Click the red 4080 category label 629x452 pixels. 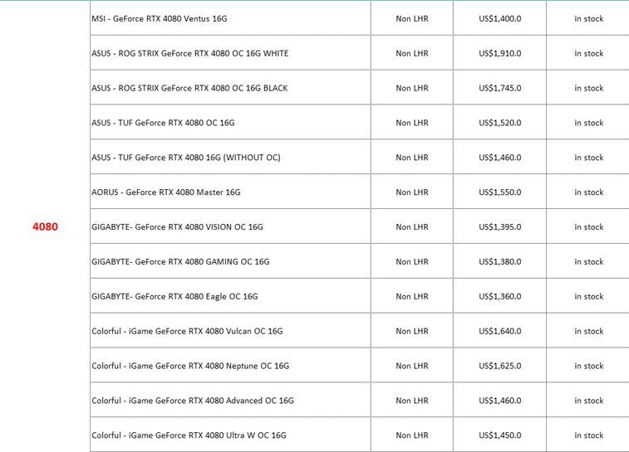tap(45, 226)
